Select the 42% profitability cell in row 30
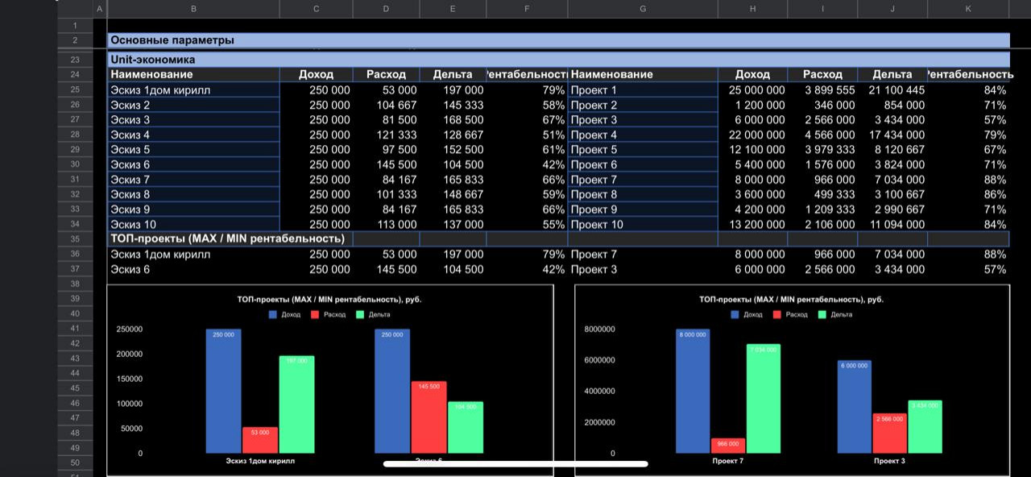The width and height of the screenshot is (1031, 477). (x=527, y=164)
